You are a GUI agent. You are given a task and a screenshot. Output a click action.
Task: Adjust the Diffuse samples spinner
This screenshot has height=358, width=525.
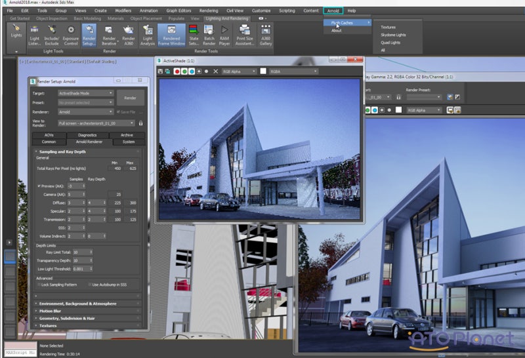(x=84, y=203)
